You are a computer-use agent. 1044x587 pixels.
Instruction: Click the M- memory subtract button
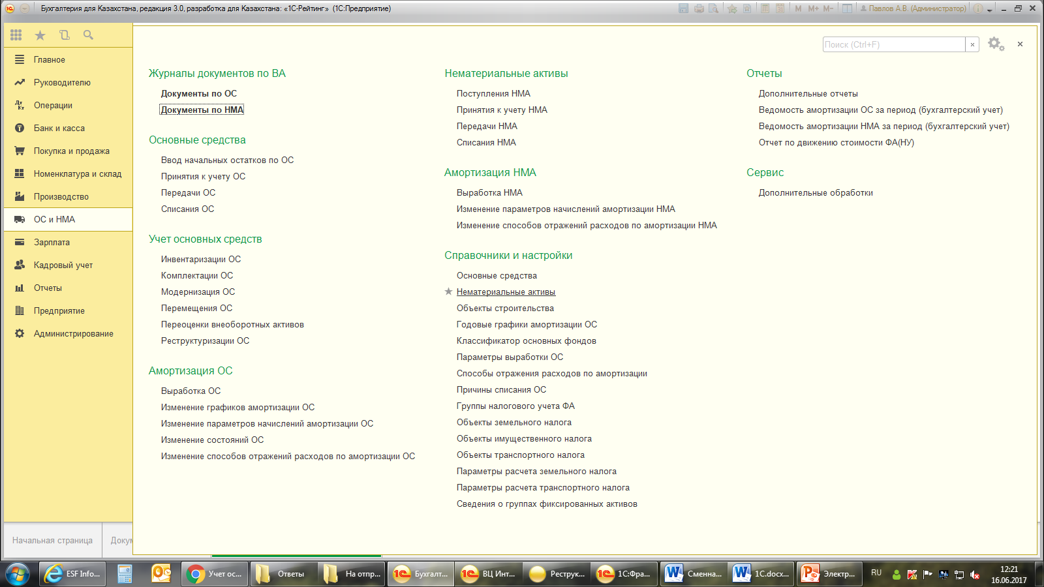828,8
